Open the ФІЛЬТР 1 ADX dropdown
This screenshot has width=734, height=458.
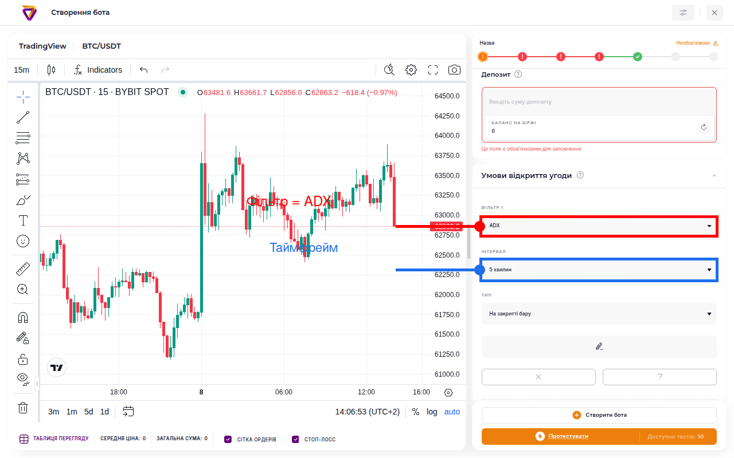click(599, 226)
